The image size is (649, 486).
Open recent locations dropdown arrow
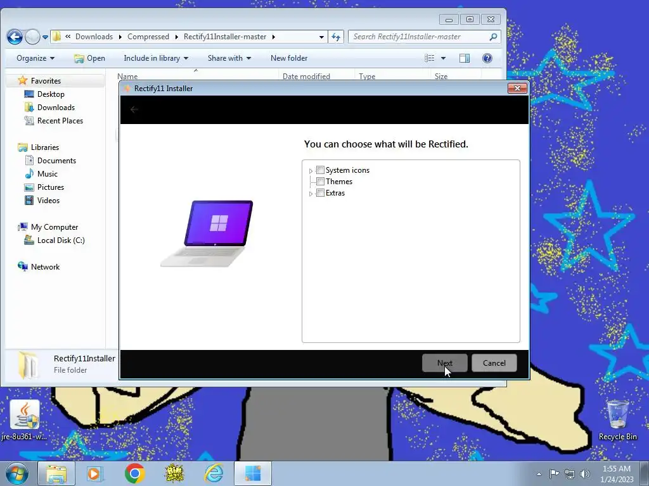[45, 37]
